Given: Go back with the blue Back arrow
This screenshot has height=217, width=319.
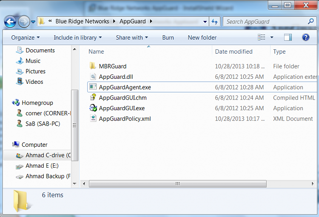Looking at the screenshot, I should point(10,21).
